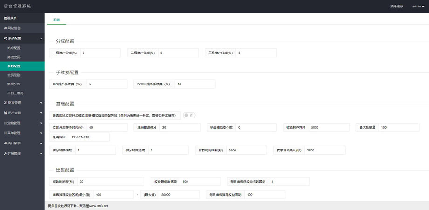The image size is (429, 210).
Task: Click the list icon beside 宠物管理
Action: tap(5, 123)
